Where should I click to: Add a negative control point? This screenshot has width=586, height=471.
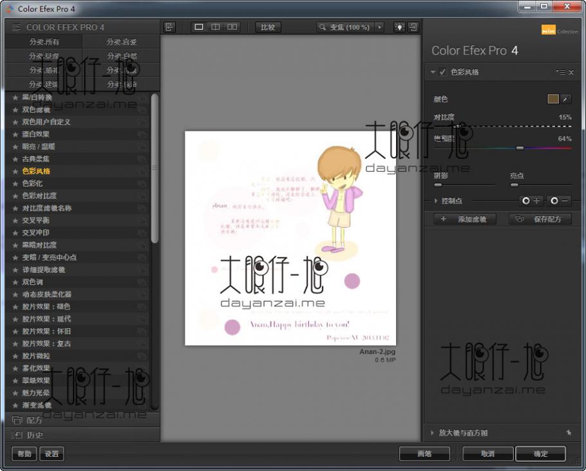click(x=558, y=201)
